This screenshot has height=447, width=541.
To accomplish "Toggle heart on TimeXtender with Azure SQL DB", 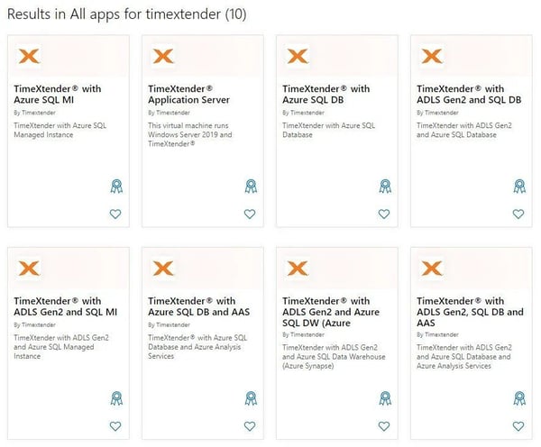I will click(x=384, y=214).
